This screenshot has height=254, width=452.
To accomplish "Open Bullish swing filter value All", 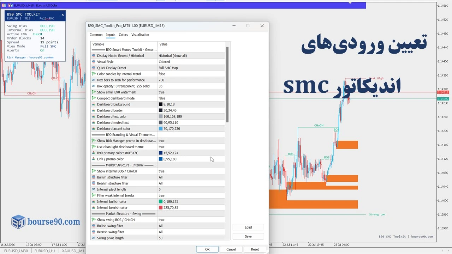I will pyautogui.click(x=191, y=226).
